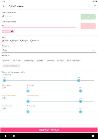Toggle the gratinado filter chip
Screen dimensions: 98x139
tap(6, 61)
